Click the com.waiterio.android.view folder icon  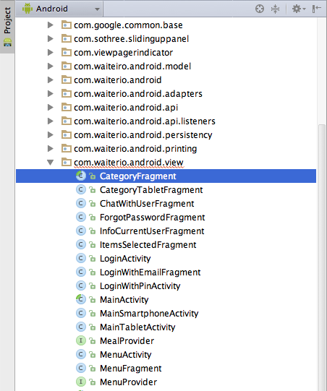click(66, 162)
